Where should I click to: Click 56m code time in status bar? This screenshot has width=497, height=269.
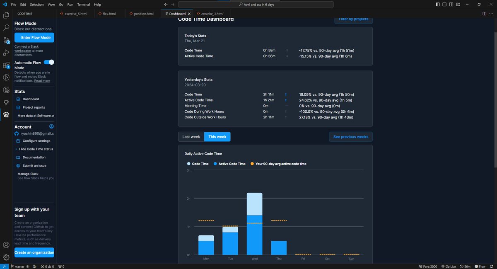465,267
